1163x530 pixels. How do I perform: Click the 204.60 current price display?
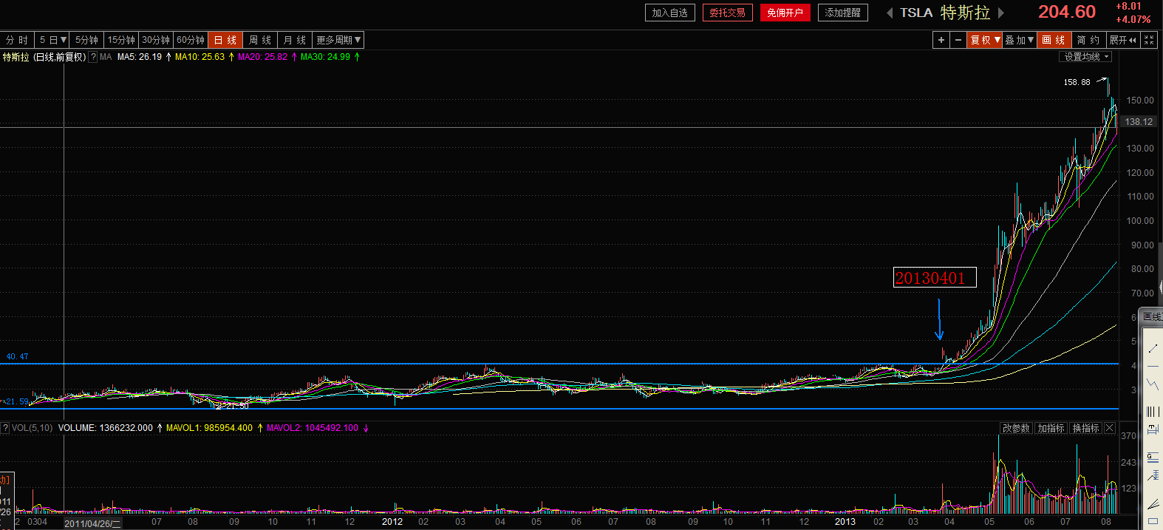coord(1067,12)
